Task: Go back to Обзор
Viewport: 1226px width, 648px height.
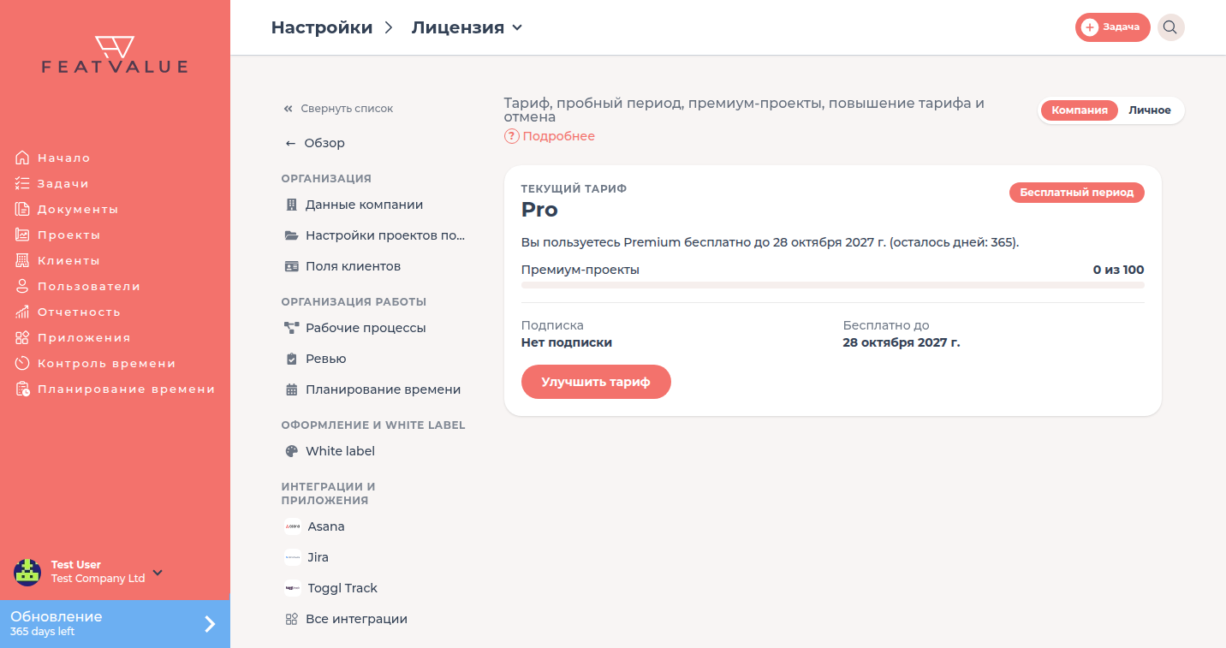Action: [315, 143]
